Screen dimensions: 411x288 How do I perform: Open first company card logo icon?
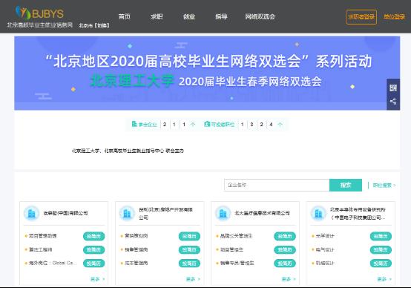[31, 213]
